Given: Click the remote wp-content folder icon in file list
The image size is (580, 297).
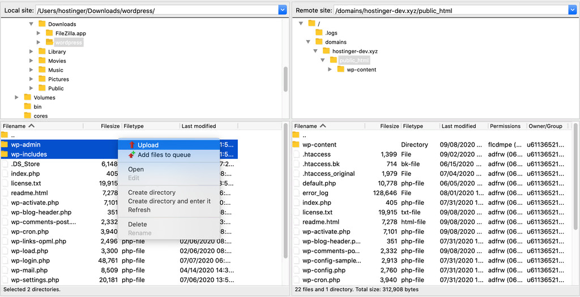Looking at the screenshot, I should click(x=296, y=145).
